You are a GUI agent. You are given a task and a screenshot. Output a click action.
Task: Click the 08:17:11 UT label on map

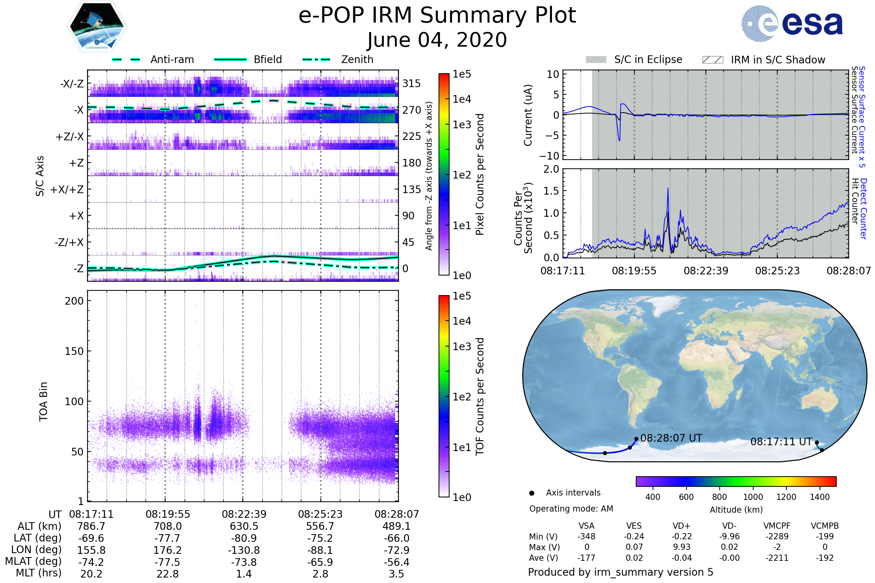point(781,442)
